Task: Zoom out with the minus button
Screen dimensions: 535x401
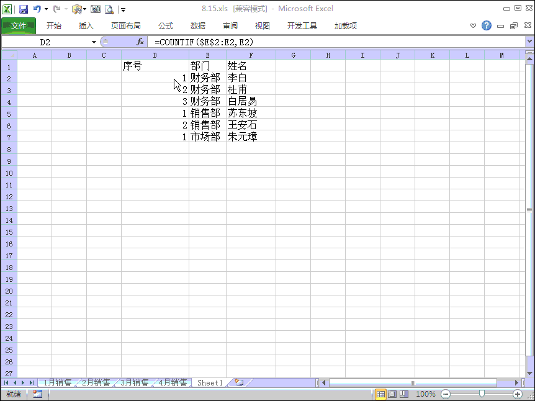Action: tap(446, 394)
